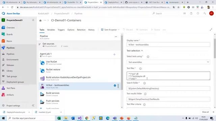This screenshot has height=121, width=216.
Task: Open the Pipeline row ellipsis menu
Action: pos(116,37)
